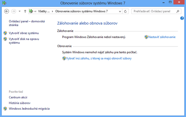Viewport: 186px width, 117px height.
Task: Click 'Vytvoriť obraz systému' link
Action: pos(24,33)
